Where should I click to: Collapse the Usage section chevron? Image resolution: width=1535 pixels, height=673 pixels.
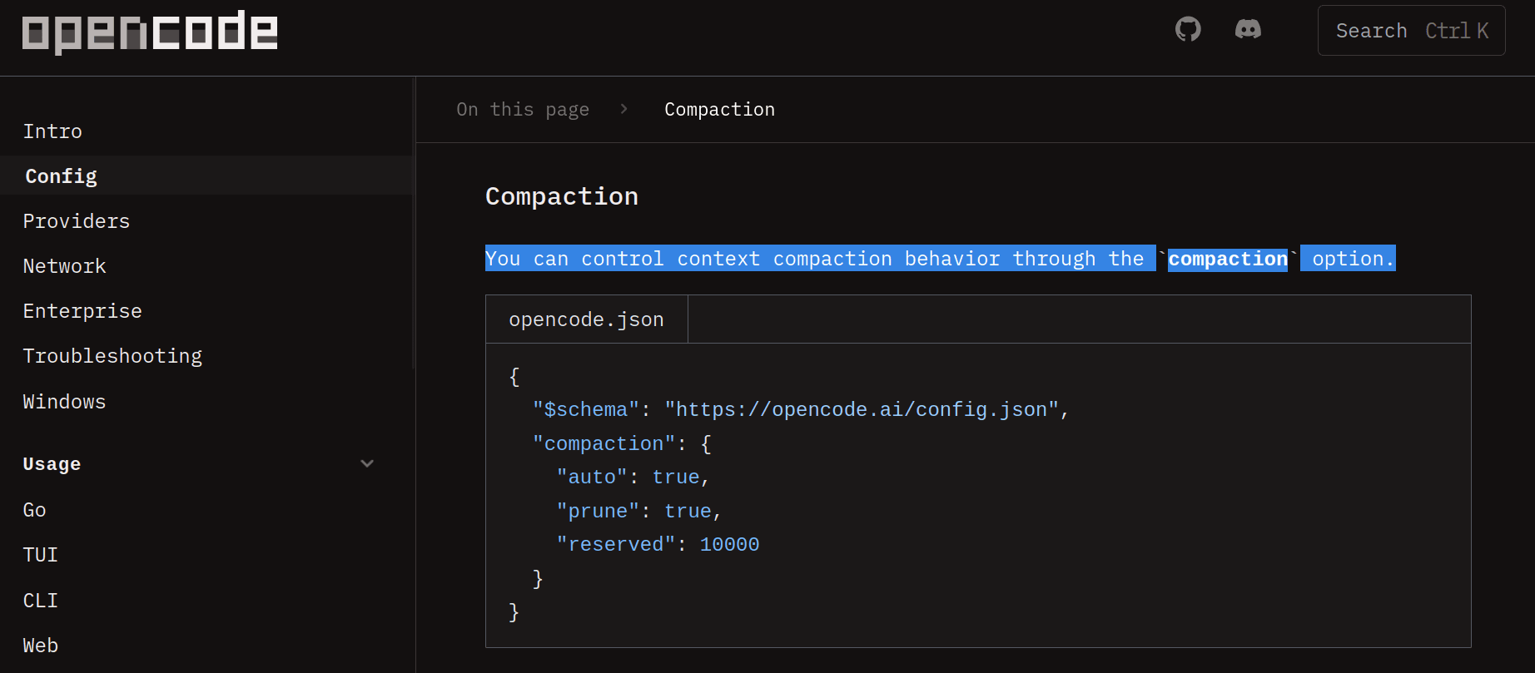[367, 463]
